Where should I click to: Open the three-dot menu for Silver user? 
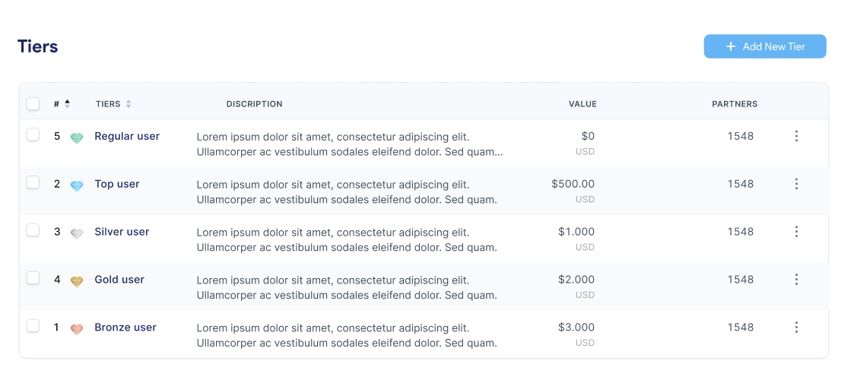click(x=796, y=232)
